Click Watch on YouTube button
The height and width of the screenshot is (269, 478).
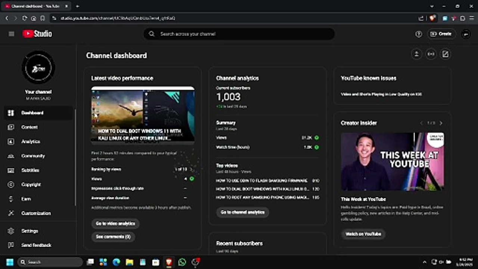point(363,234)
